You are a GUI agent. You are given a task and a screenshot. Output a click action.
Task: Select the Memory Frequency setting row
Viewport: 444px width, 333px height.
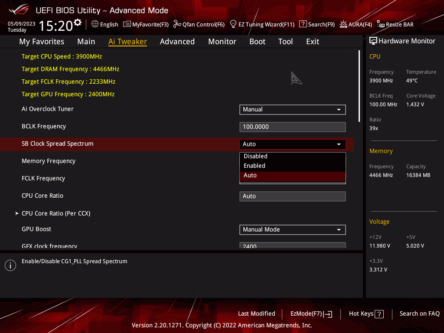(x=177, y=161)
